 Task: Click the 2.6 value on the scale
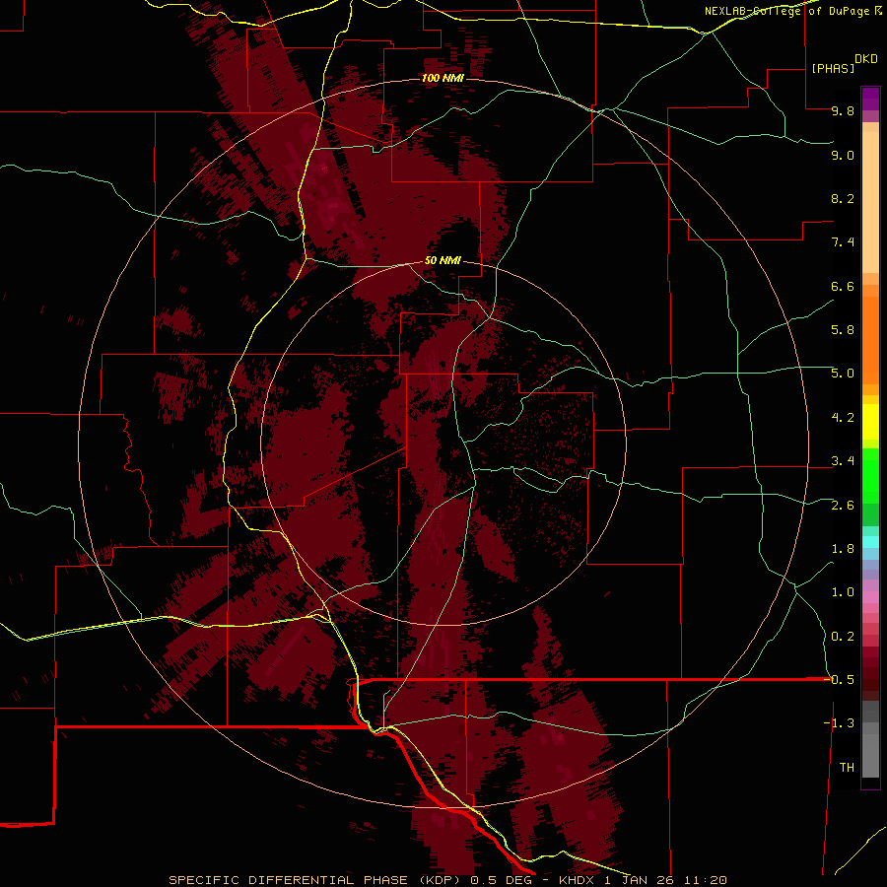(843, 506)
